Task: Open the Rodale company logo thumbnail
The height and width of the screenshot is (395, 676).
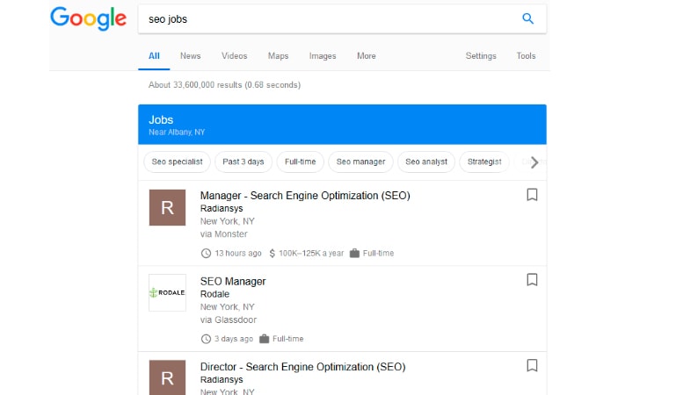Action: point(167,292)
